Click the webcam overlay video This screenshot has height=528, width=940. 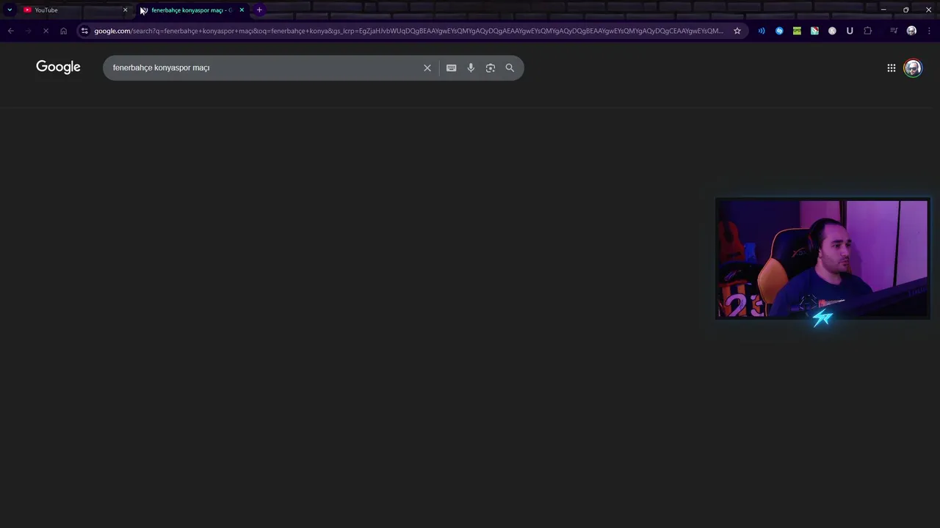click(x=822, y=259)
